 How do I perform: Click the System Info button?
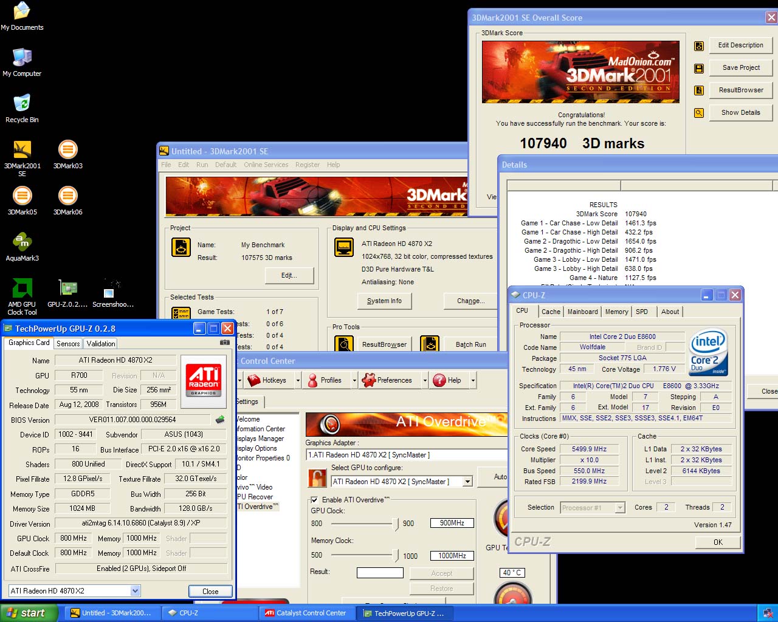[x=384, y=301]
